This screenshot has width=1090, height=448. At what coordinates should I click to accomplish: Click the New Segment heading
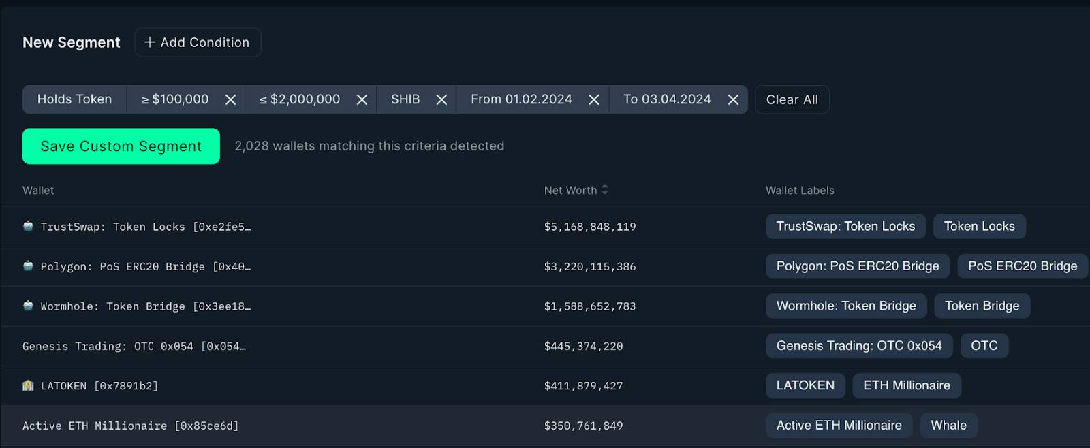click(72, 42)
